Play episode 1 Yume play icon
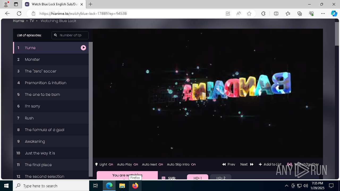The width and height of the screenshot is (340, 191). coord(83,48)
